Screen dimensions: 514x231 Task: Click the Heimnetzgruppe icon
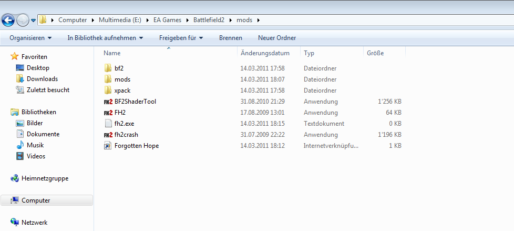pos(14,178)
